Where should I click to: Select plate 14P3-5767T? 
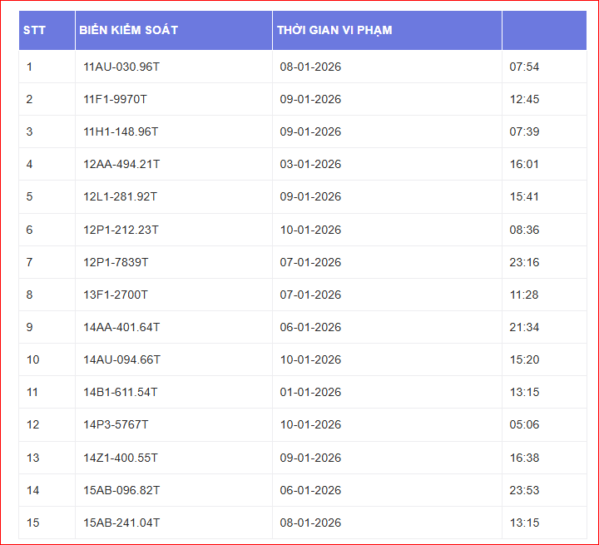(116, 424)
